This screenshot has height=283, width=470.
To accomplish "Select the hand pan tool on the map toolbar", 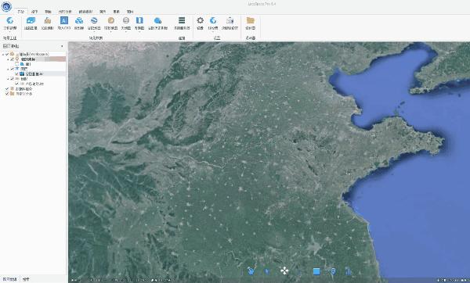I will [x=251, y=270].
